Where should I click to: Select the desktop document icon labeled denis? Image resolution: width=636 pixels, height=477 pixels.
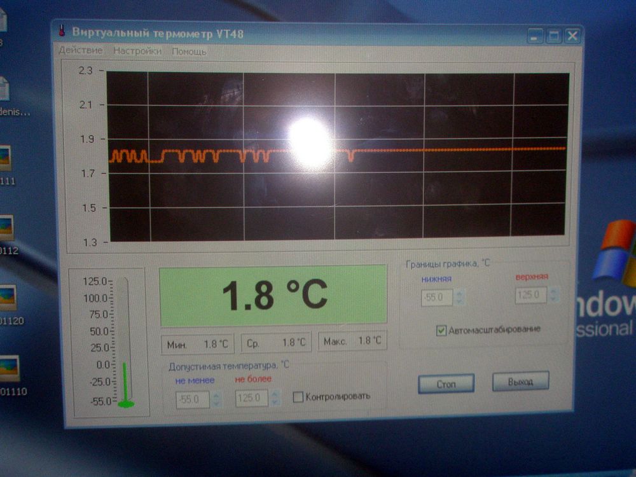click(4, 89)
